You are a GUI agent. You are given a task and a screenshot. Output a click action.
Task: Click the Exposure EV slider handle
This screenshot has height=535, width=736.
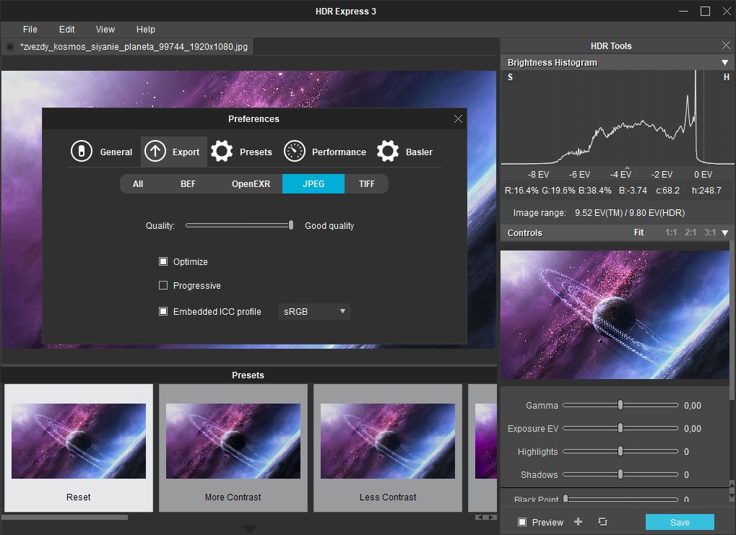pyautogui.click(x=620, y=428)
